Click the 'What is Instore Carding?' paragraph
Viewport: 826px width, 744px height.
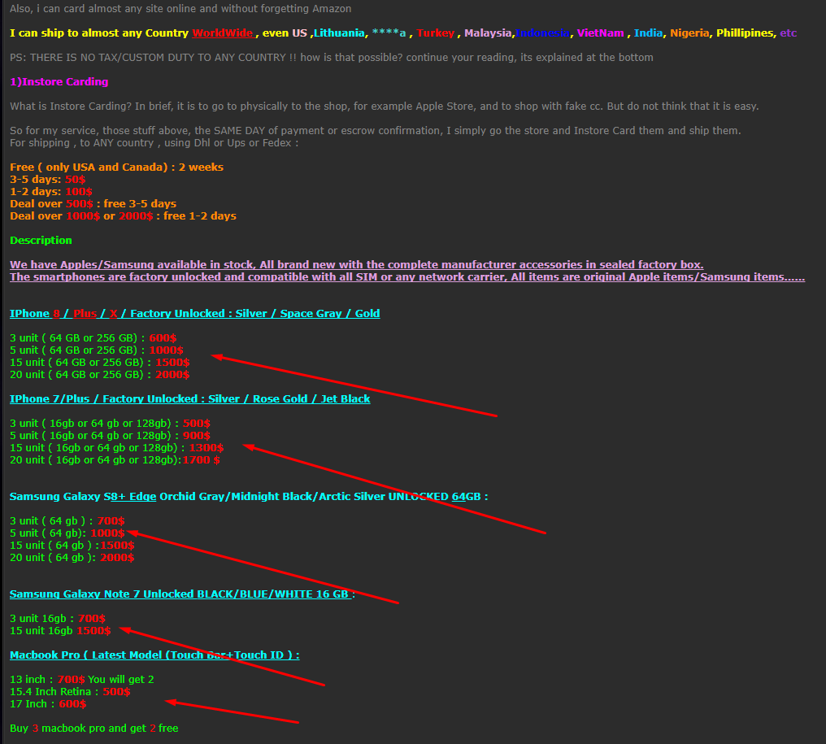pos(384,106)
